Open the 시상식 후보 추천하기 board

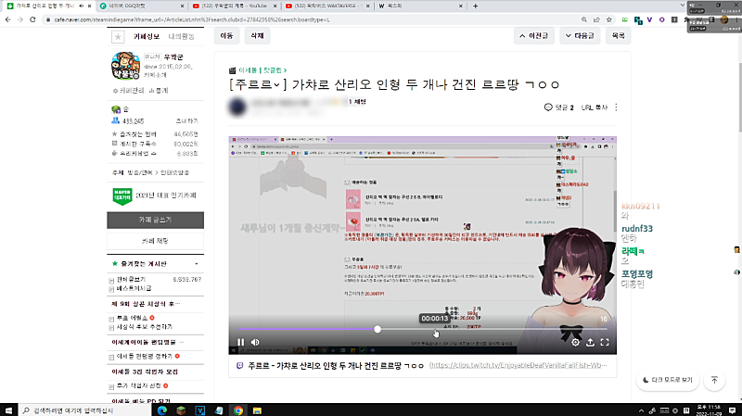145,327
